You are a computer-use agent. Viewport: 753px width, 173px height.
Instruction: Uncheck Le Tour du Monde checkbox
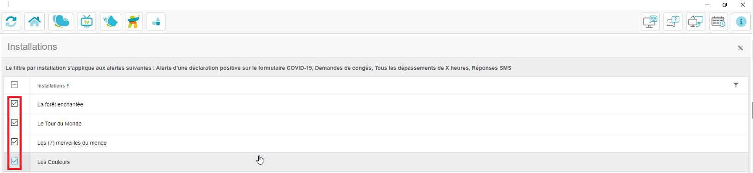click(15, 123)
